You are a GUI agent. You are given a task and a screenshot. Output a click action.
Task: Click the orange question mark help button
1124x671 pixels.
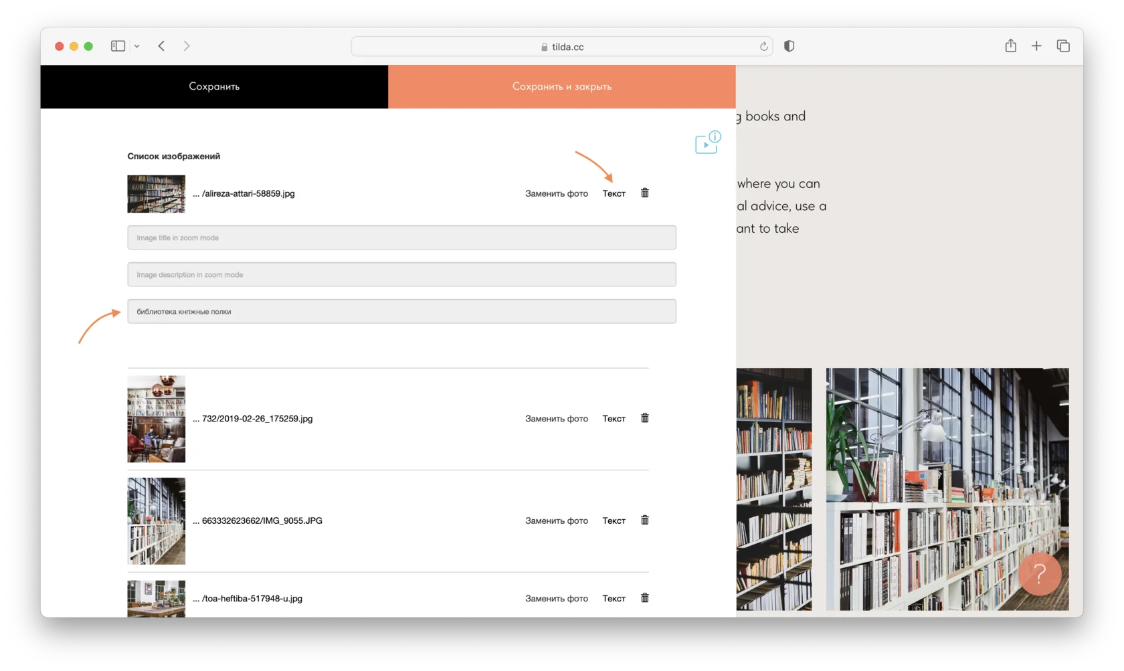point(1039,573)
